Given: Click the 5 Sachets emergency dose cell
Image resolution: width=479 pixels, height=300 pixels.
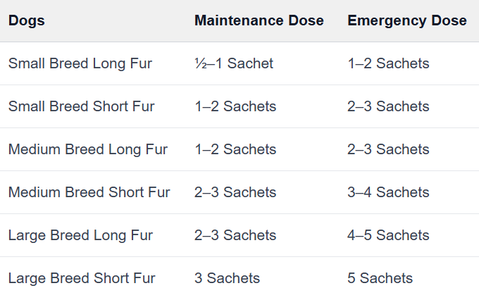Looking at the screenshot, I should [x=380, y=278].
